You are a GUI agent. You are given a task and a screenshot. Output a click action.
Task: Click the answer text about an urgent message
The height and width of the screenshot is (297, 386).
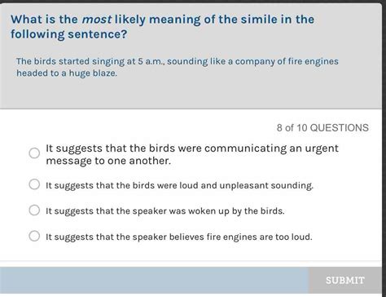tap(192, 154)
